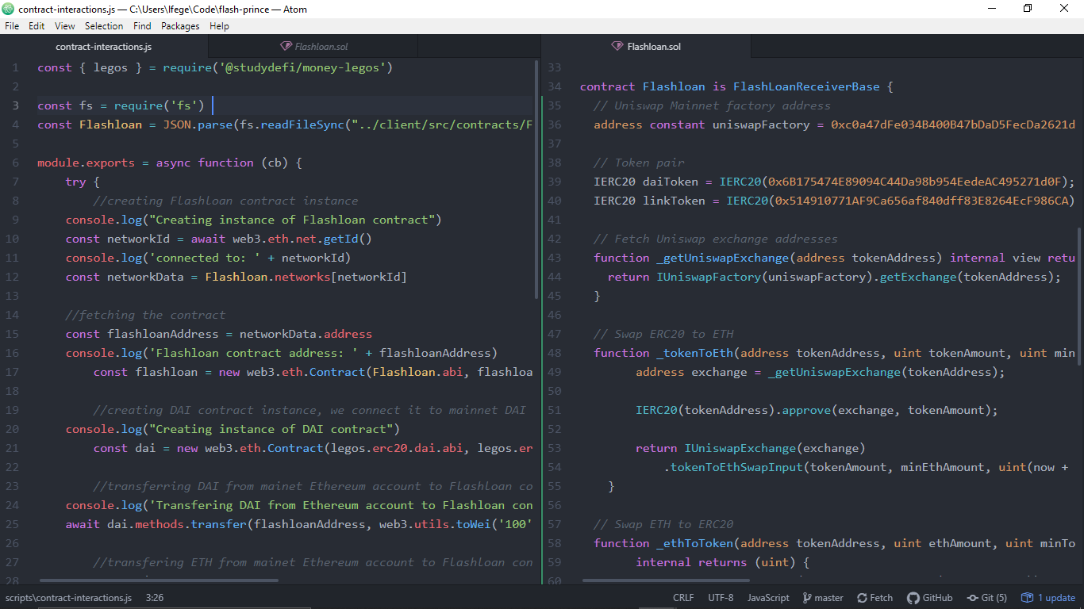Click the "module.exports = async function" line

point(170,163)
